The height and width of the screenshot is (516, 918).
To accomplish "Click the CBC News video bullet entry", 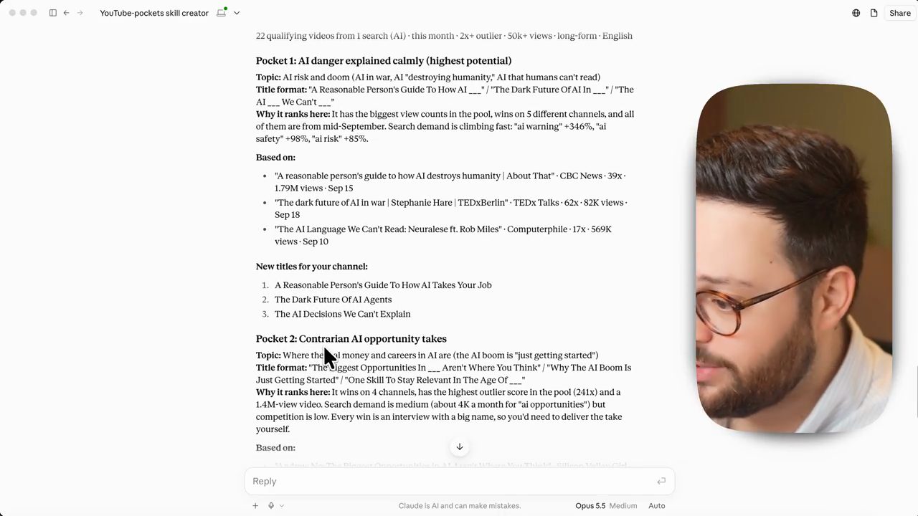I will (x=450, y=182).
